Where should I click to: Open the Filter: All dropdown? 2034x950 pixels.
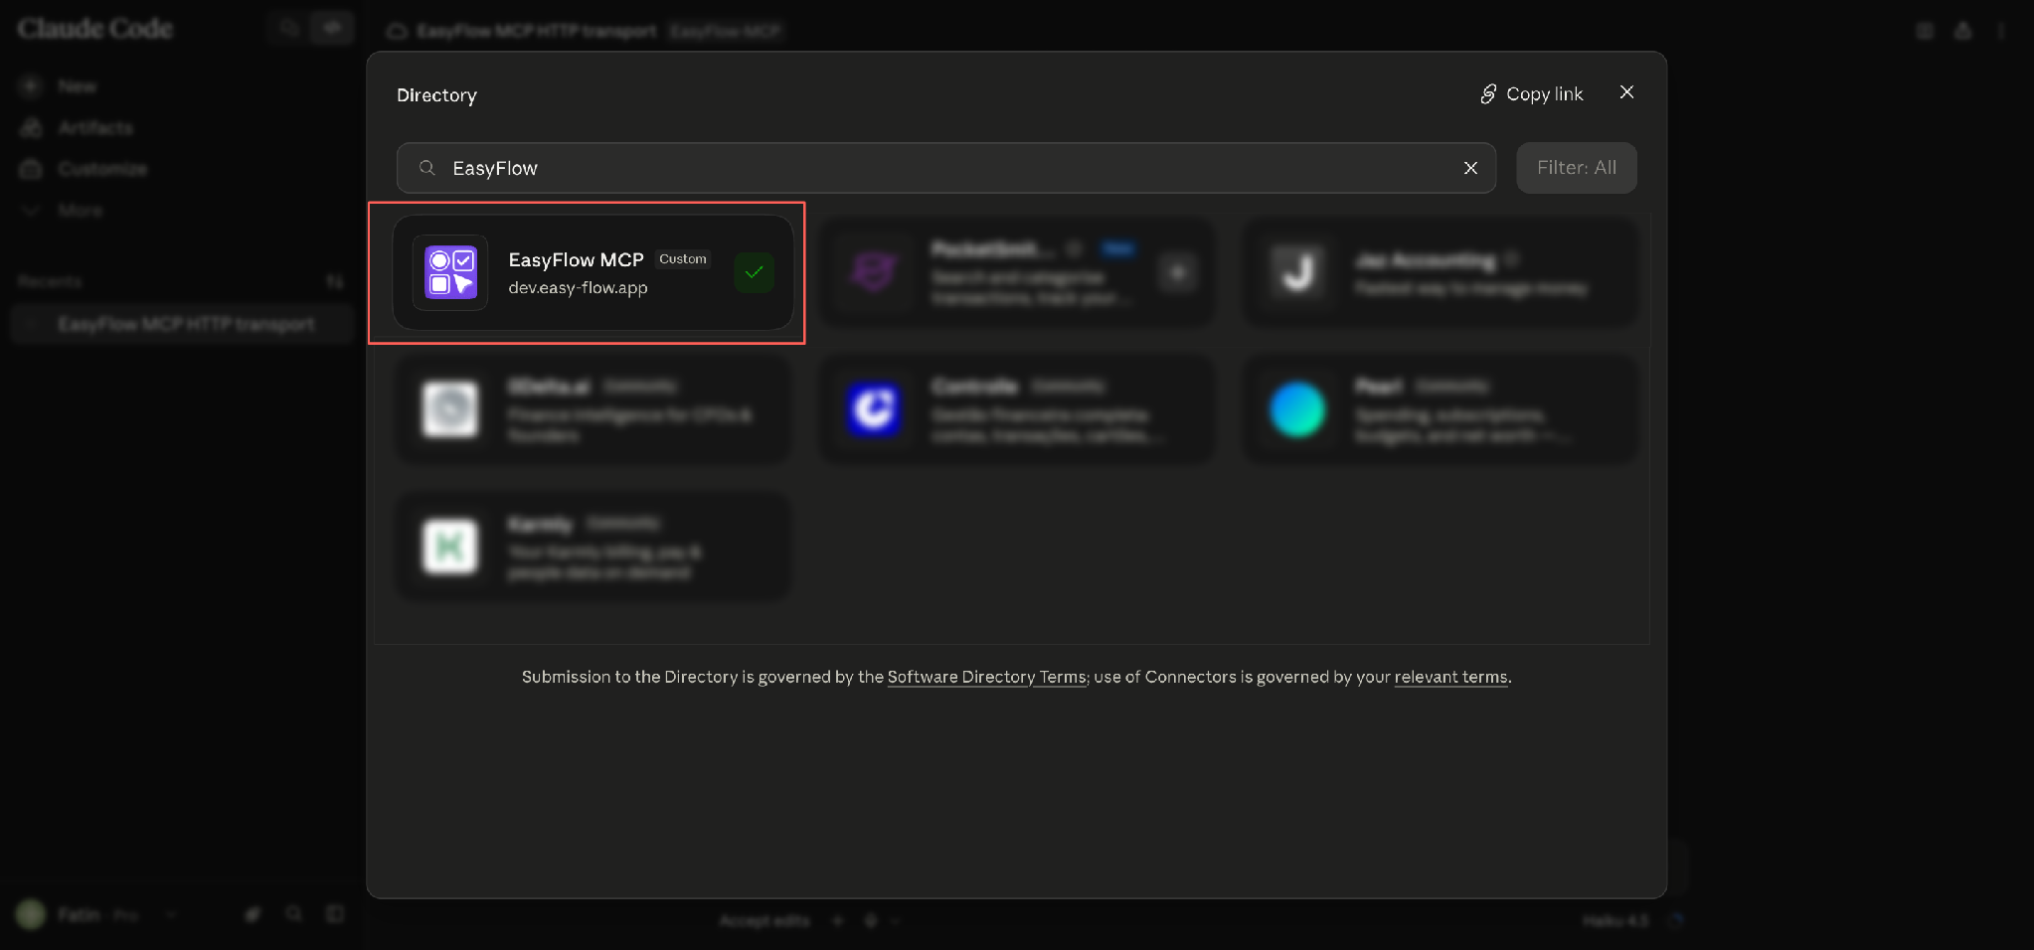point(1576,168)
